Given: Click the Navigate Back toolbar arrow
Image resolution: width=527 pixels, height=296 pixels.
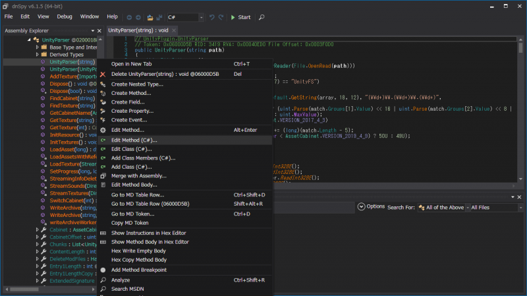Looking at the screenshot, I should pos(128,16).
